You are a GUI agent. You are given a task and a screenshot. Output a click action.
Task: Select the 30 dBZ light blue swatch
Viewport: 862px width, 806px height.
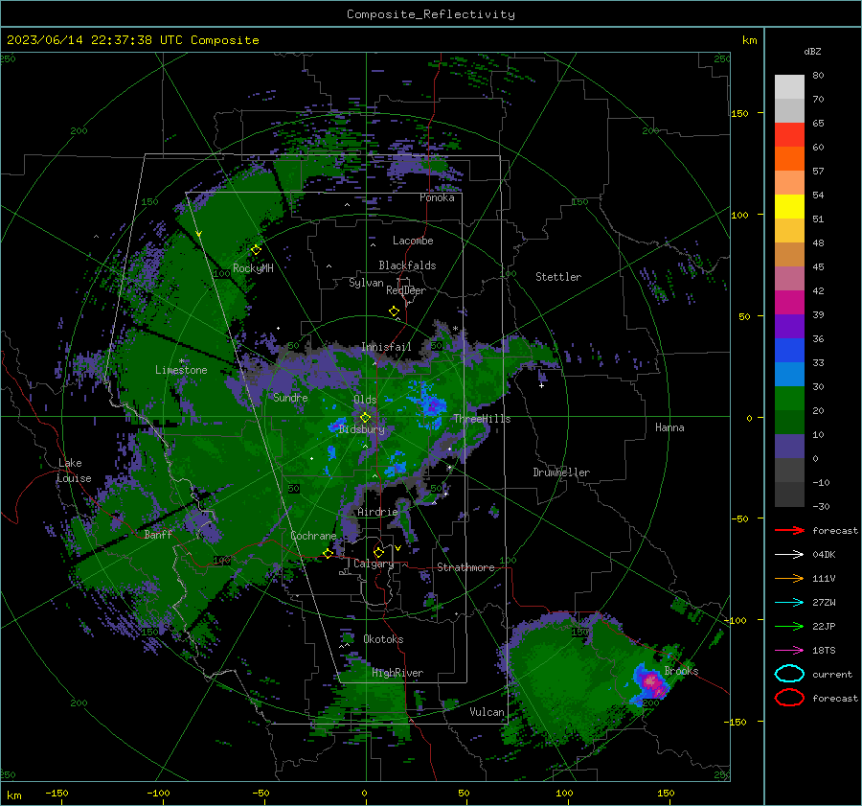(x=789, y=374)
